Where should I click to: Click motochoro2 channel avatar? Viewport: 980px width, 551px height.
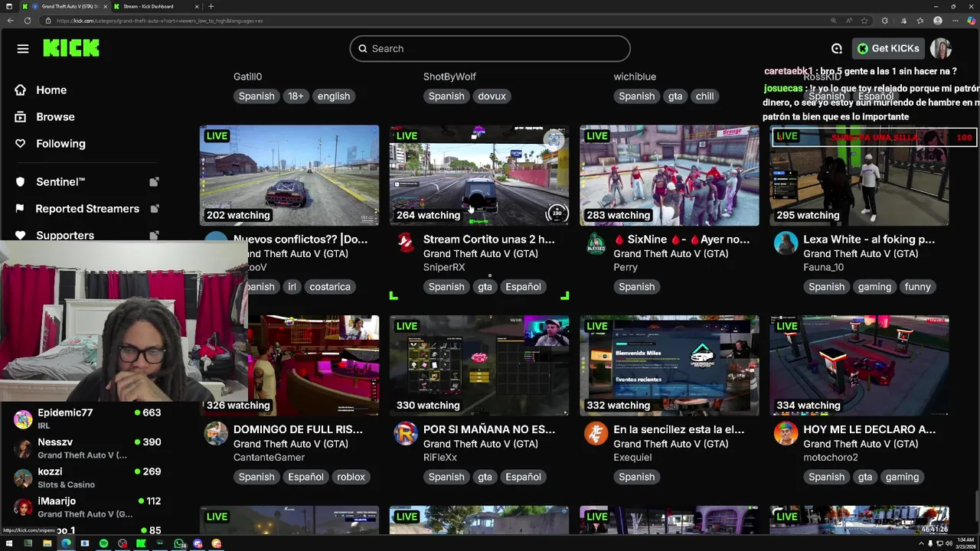click(x=786, y=434)
